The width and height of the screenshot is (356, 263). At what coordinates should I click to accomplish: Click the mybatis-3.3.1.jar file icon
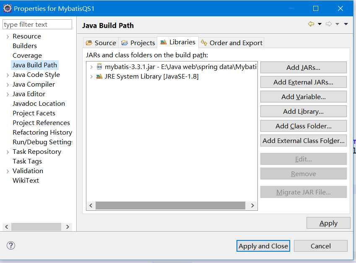point(99,66)
